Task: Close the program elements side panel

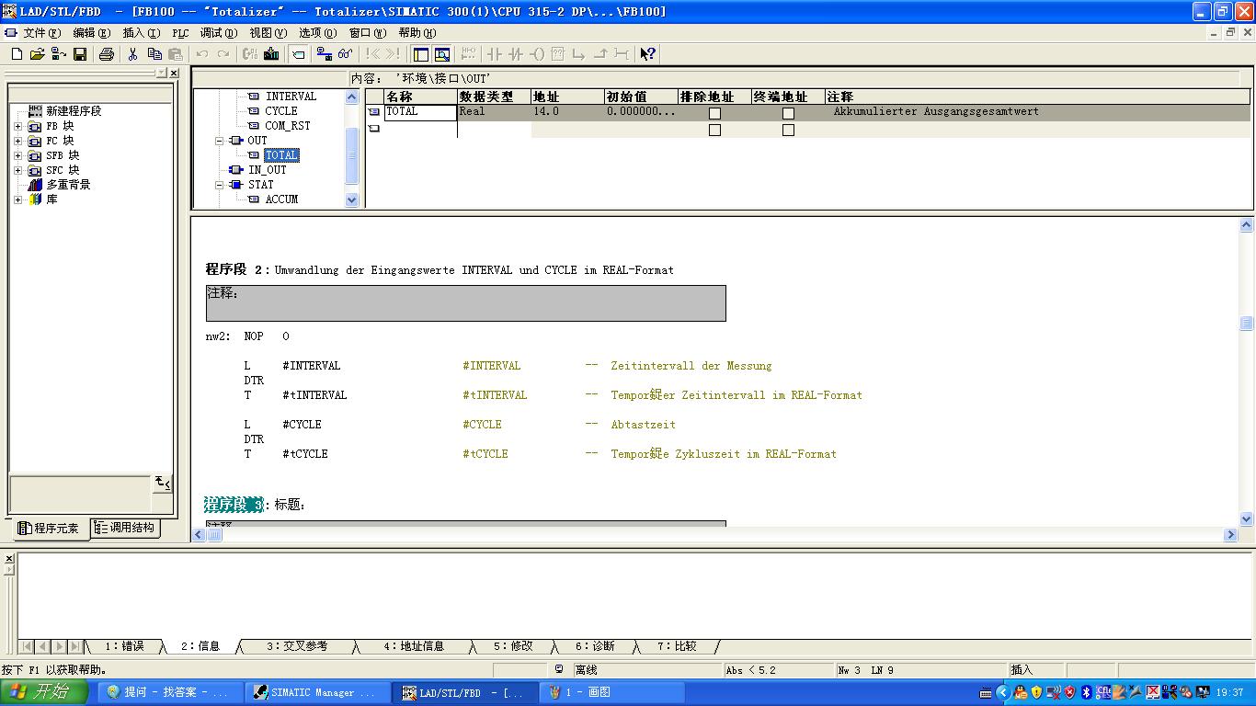Action: [173, 73]
